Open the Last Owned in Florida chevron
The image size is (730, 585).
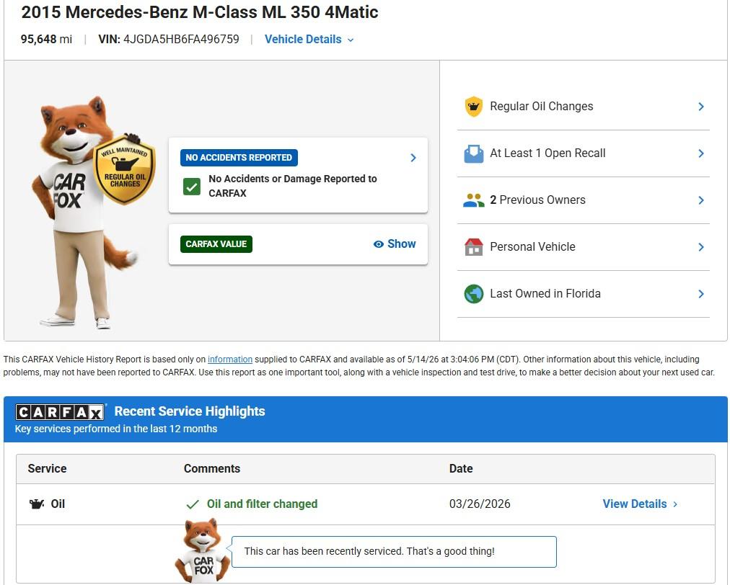pos(701,294)
